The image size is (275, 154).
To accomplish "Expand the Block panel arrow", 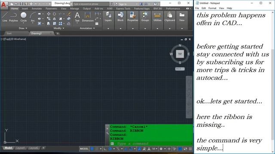I will [x=120, y=29].
